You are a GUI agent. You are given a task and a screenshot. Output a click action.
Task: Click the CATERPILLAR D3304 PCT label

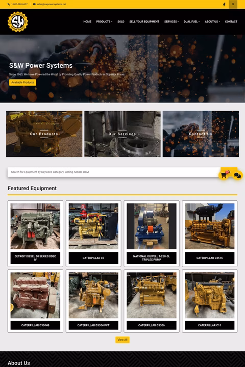point(93,325)
